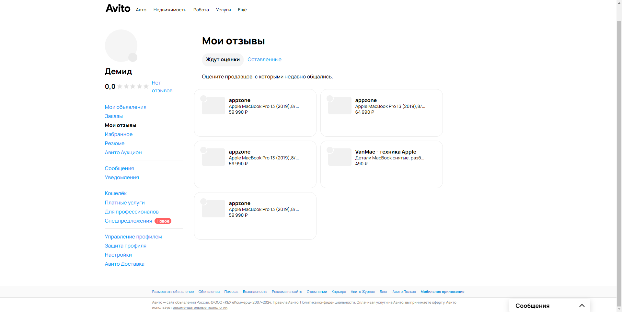Open Авито Польза footer link

(x=404, y=292)
